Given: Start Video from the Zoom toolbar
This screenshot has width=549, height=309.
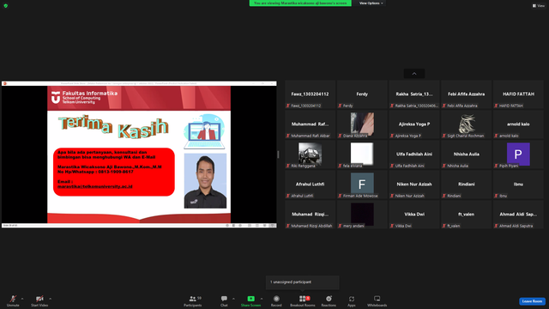Looking at the screenshot, I should point(39,300).
